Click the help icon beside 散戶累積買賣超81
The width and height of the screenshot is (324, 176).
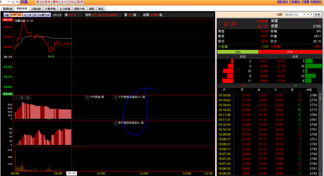[116, 123]
